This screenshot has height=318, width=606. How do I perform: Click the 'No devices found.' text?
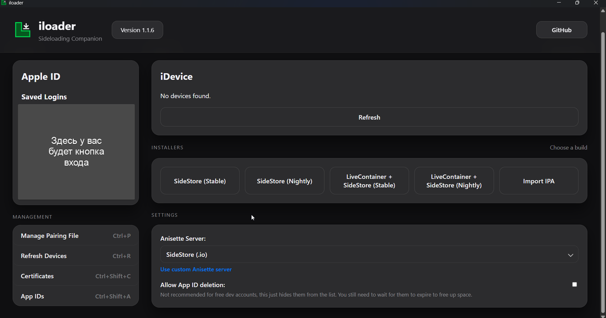tap(185, 96)
